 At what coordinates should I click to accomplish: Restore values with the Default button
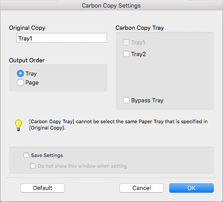pos(43,188)
